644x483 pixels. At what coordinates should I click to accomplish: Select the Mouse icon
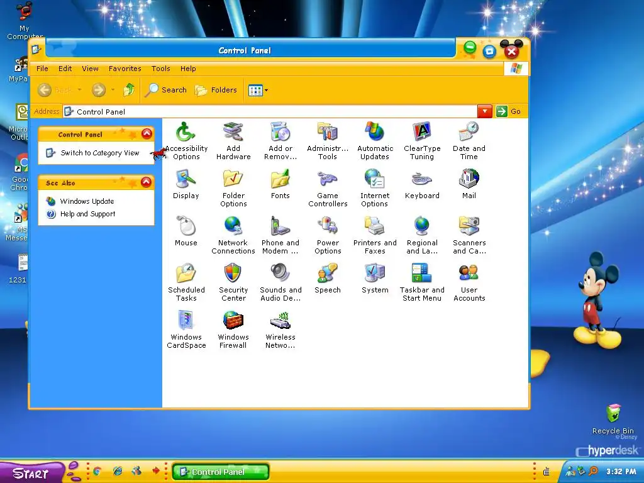click(x=186, y=231)
